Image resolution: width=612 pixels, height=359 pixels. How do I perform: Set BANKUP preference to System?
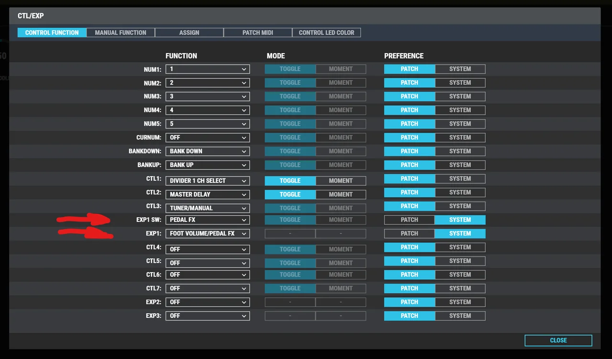(x=460, y=165)
